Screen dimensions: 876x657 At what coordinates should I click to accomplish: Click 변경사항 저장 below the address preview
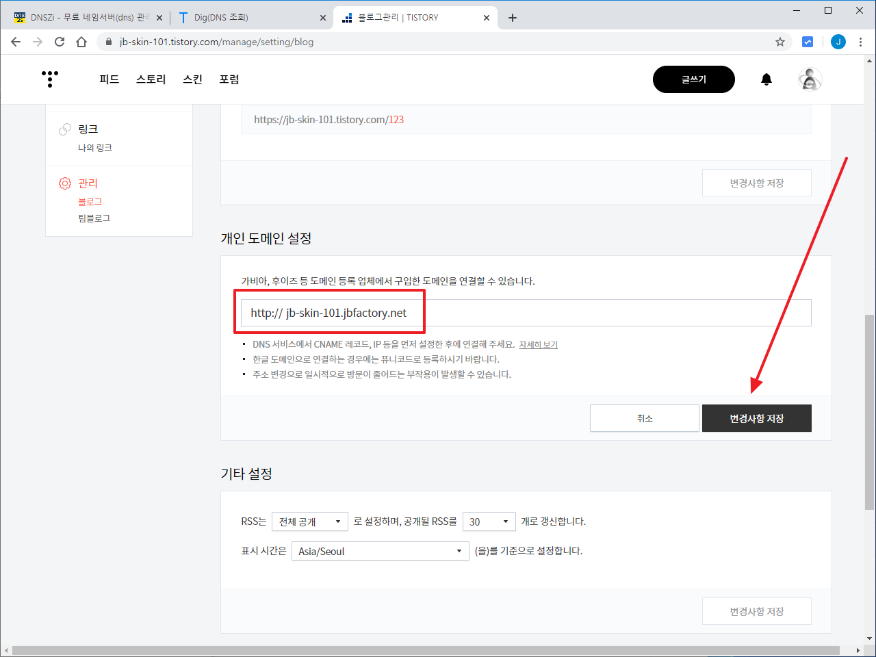(757, 183)
